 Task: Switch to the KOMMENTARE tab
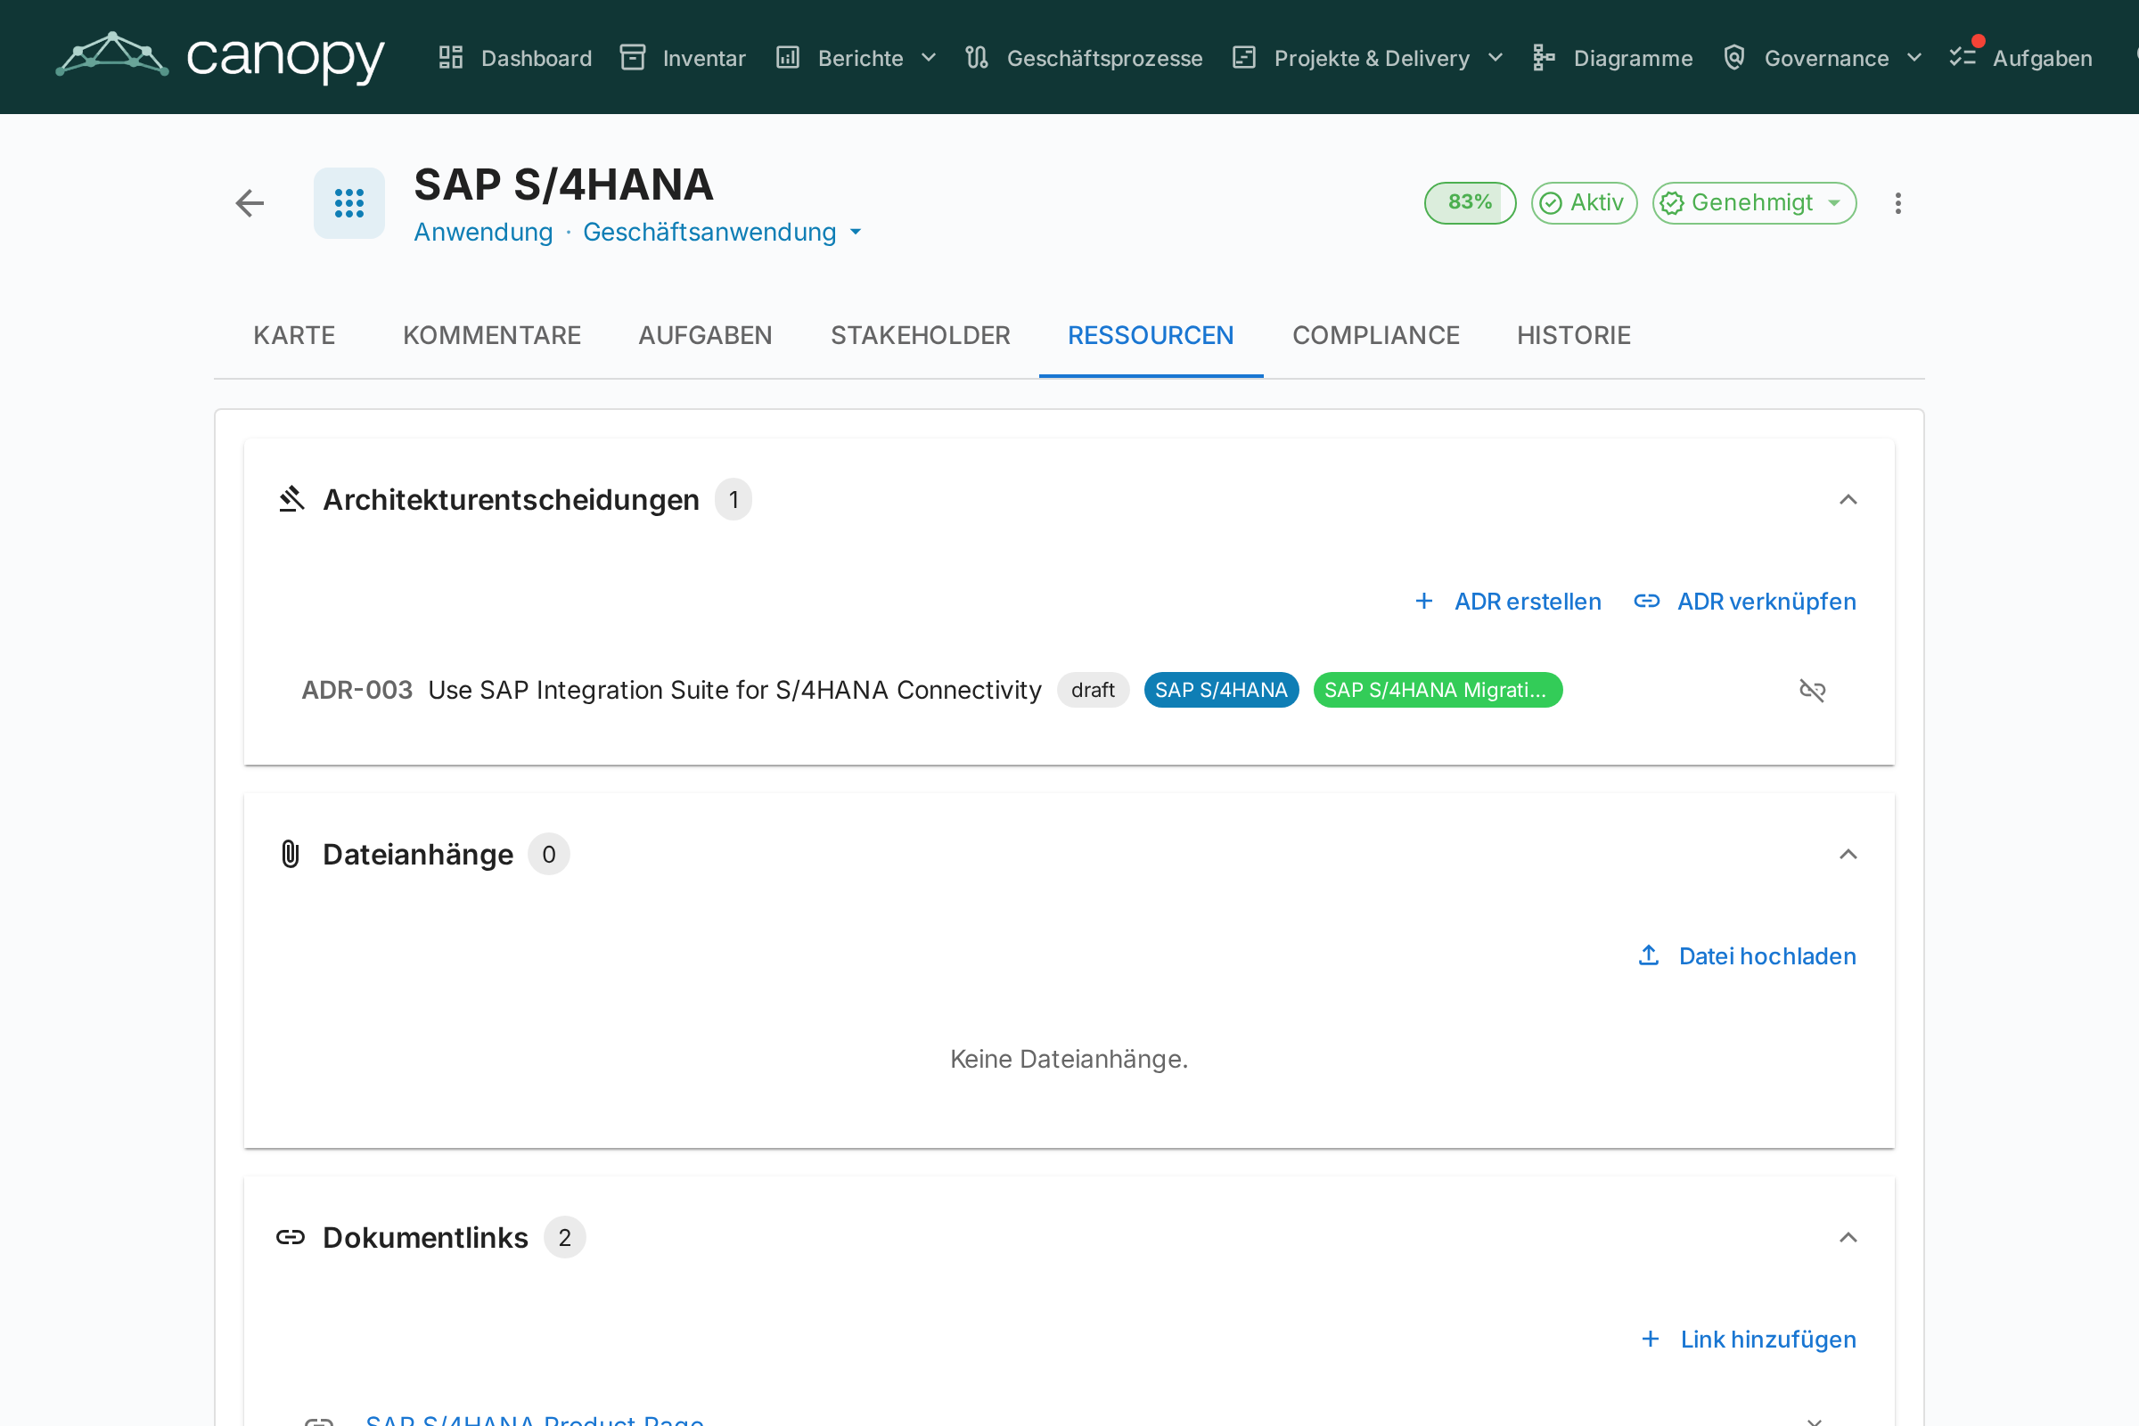[x=492, y=336]
